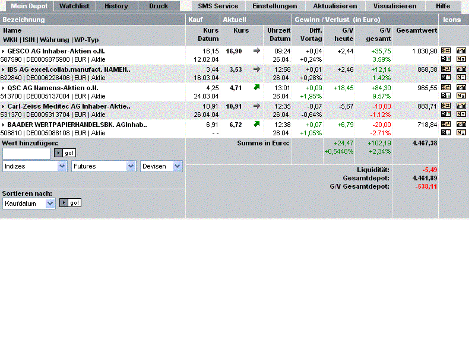Open the R list icon for GESCO AG
This screenshot has width=475, height=356.
coord(446,59)
